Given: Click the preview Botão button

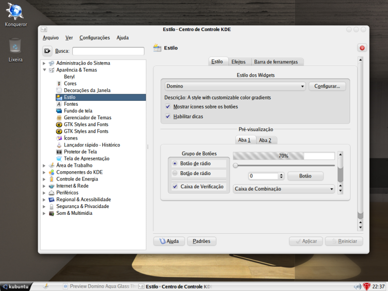Looking at the screenshot, I should click(306, 176).
